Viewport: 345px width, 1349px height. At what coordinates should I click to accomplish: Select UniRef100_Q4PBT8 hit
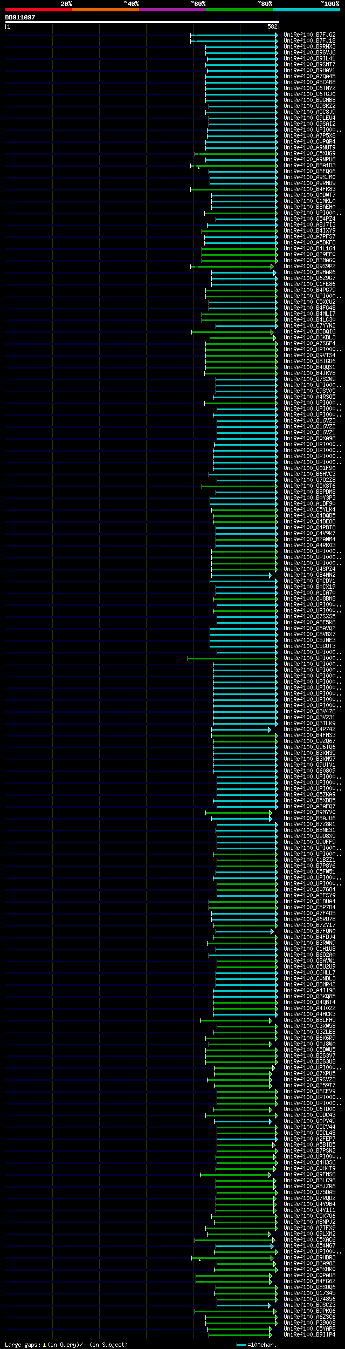pos(309,527)
